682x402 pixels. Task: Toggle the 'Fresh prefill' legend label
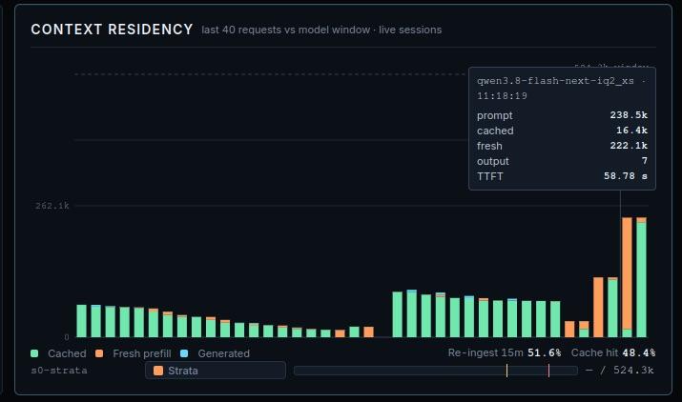click(x=142, y=353)
